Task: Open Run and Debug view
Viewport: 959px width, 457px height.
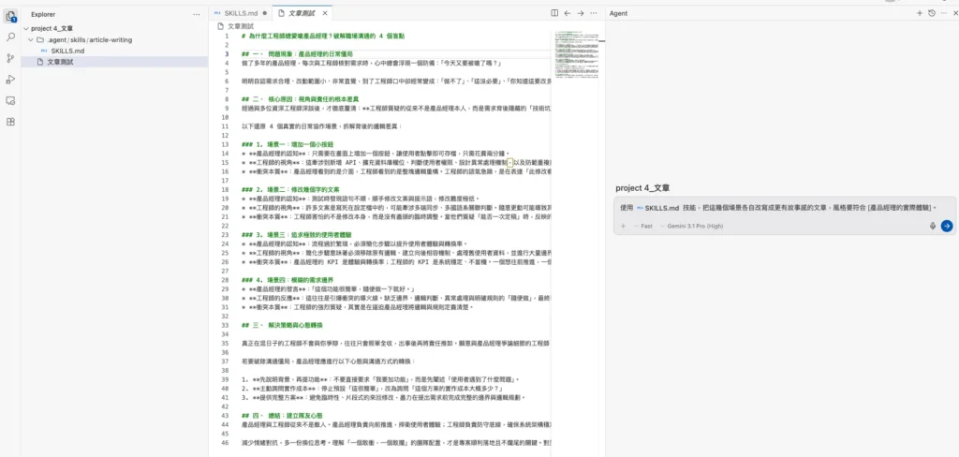Action: (x=10, y=80)
